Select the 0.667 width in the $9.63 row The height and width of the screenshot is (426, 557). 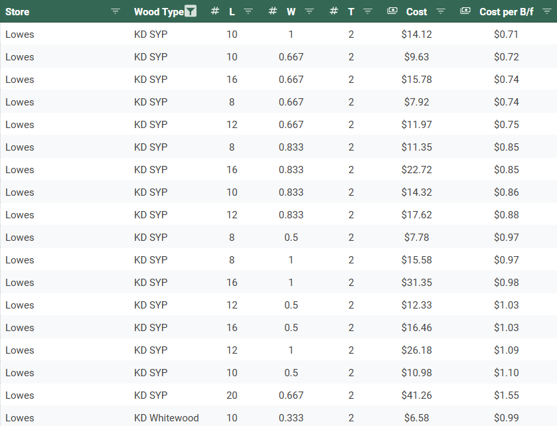point(291,57)
